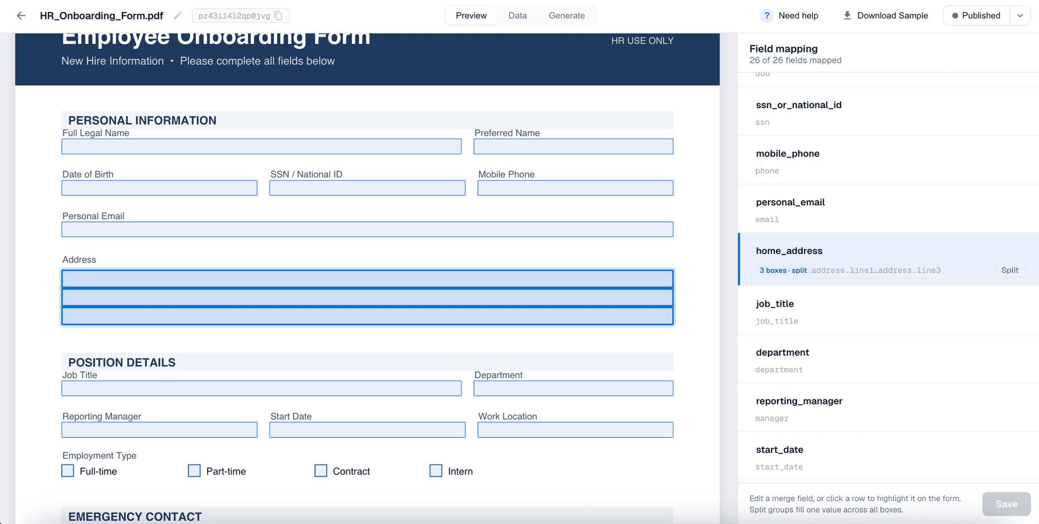Edit the 'email' merge field value
1039x524 pixels.
click(767, 220)
